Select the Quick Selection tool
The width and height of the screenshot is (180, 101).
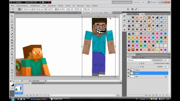click(12, 25)
